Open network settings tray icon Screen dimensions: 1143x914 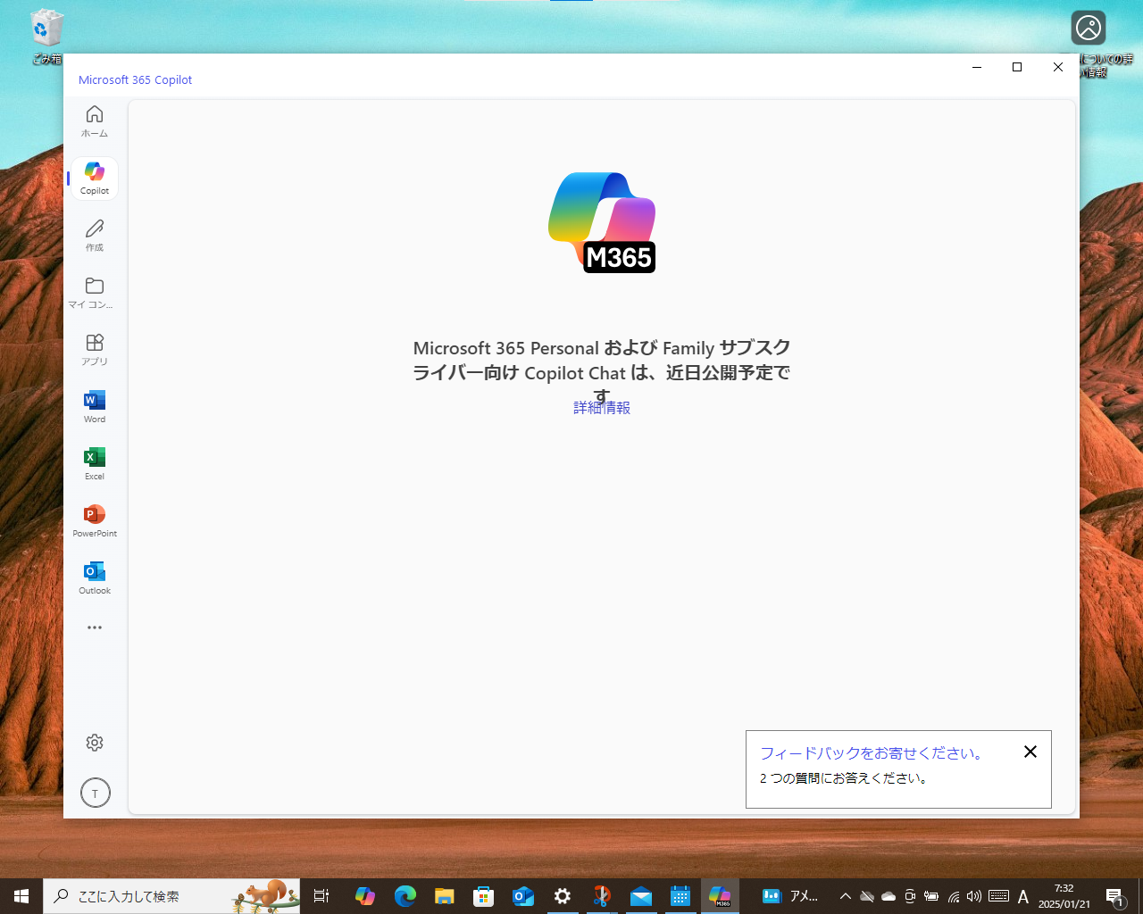954,896
